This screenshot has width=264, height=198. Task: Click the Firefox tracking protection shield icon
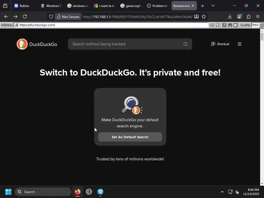pos(51,16)
